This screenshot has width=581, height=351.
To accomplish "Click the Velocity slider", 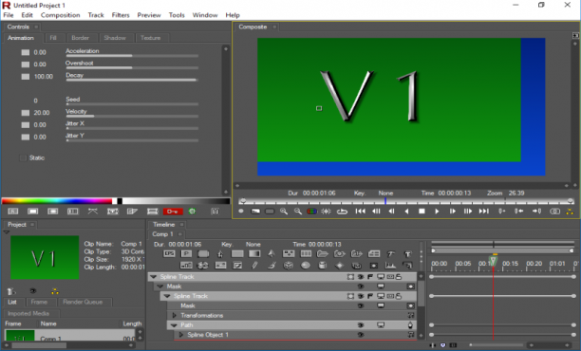I will (132, 116).
